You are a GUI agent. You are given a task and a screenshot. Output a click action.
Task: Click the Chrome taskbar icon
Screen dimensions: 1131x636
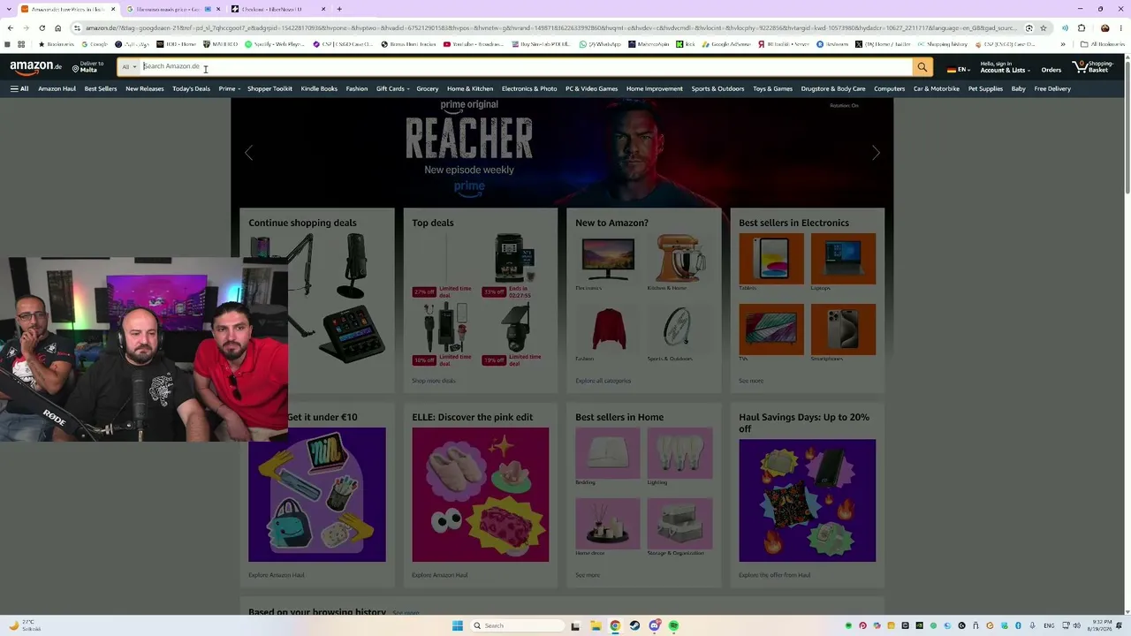tap(615, 625)
